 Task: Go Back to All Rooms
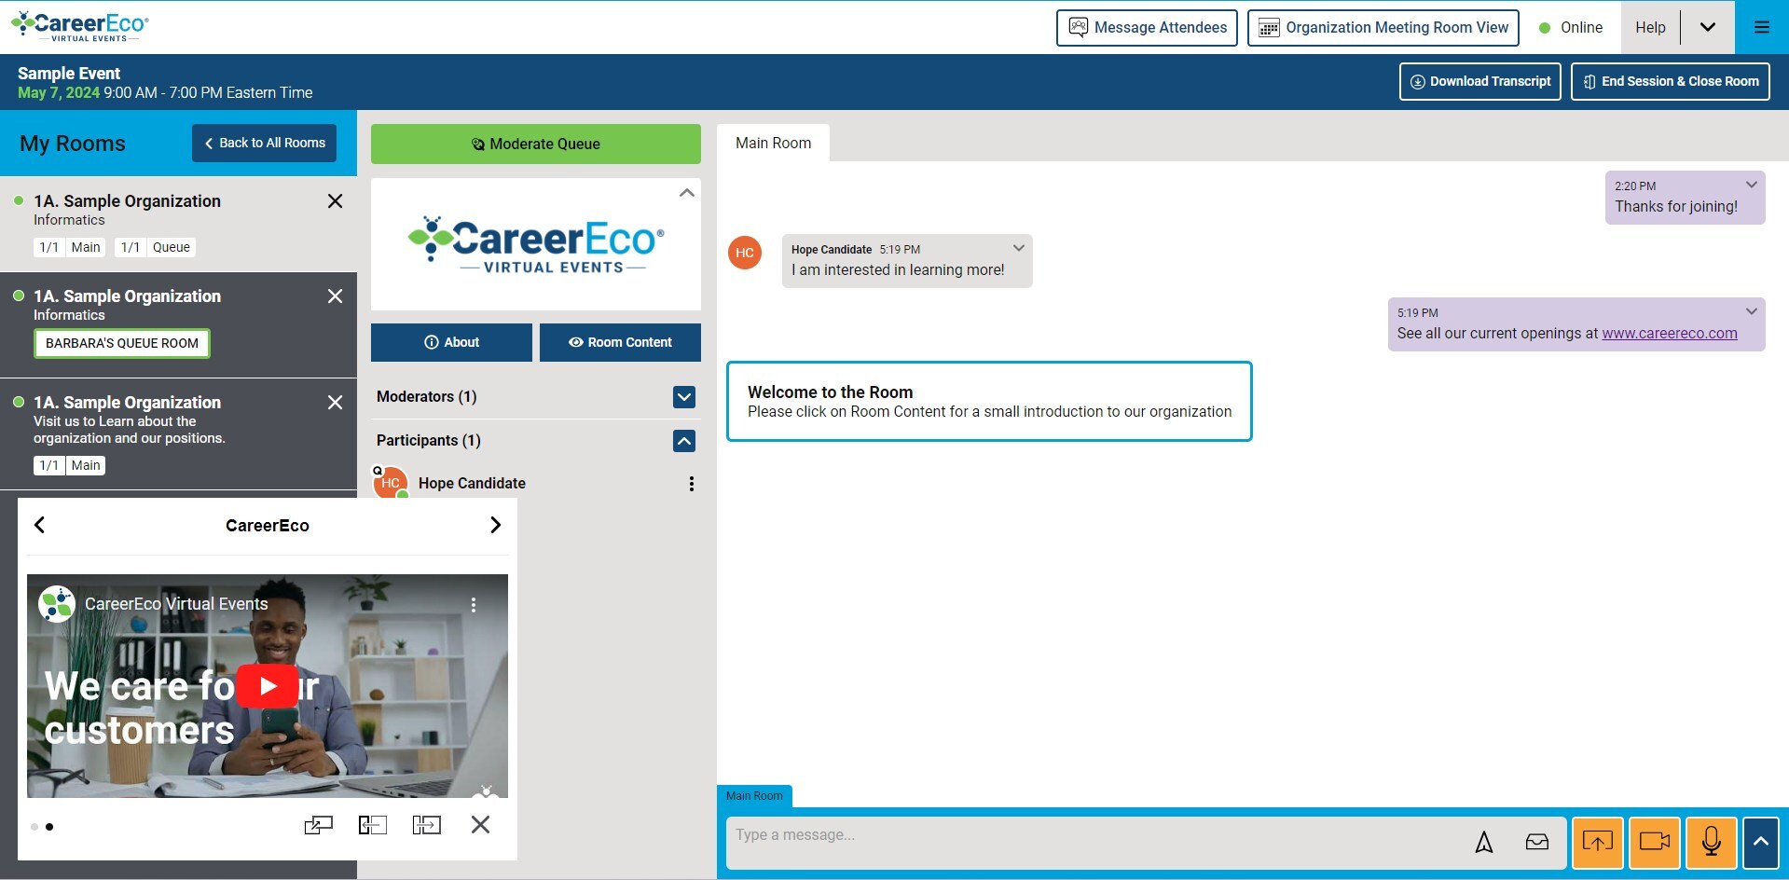tap(264, 143)
